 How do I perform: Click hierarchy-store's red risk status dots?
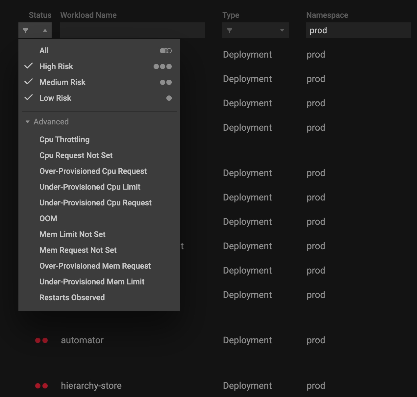tap(41, 386)
